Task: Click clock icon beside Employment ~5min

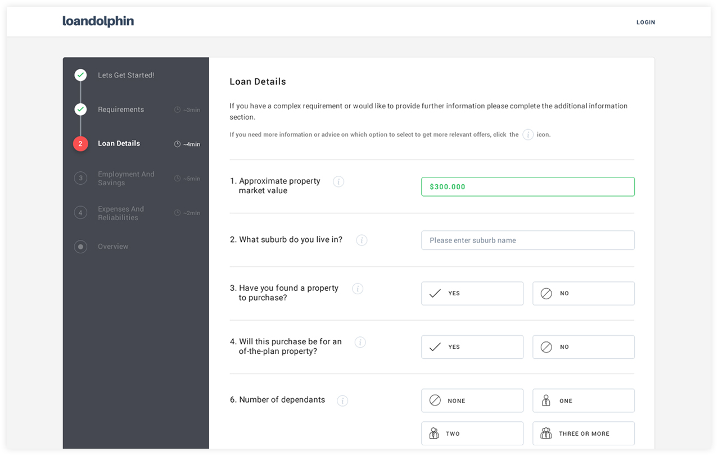Action: click(177, 179)
